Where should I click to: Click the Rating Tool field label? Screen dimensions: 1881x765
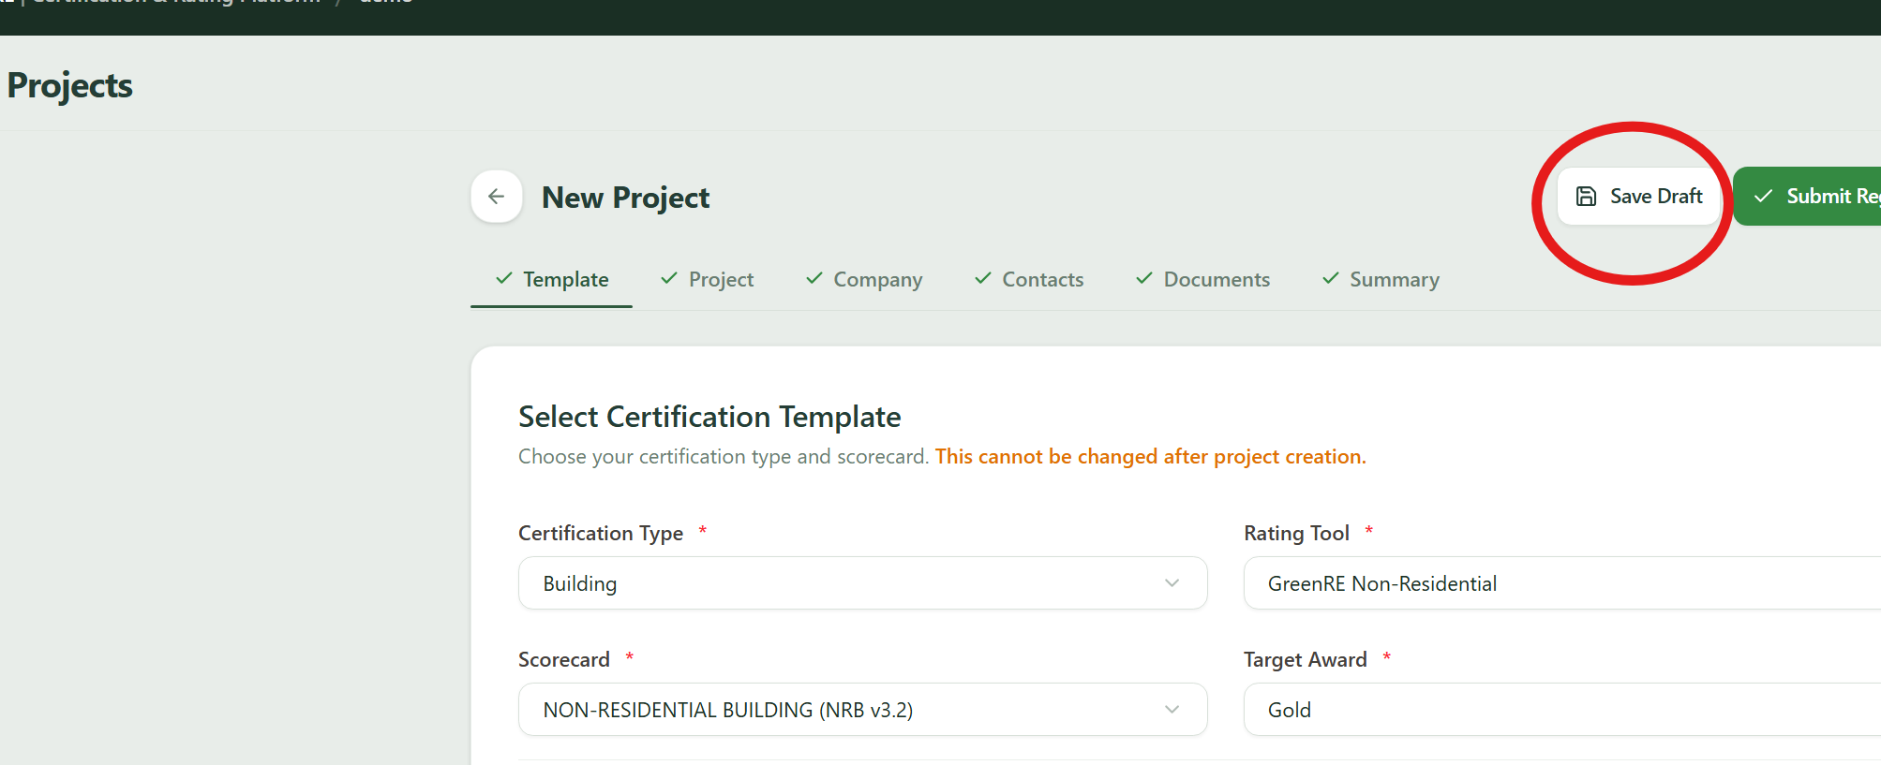tap(1296, 533)
